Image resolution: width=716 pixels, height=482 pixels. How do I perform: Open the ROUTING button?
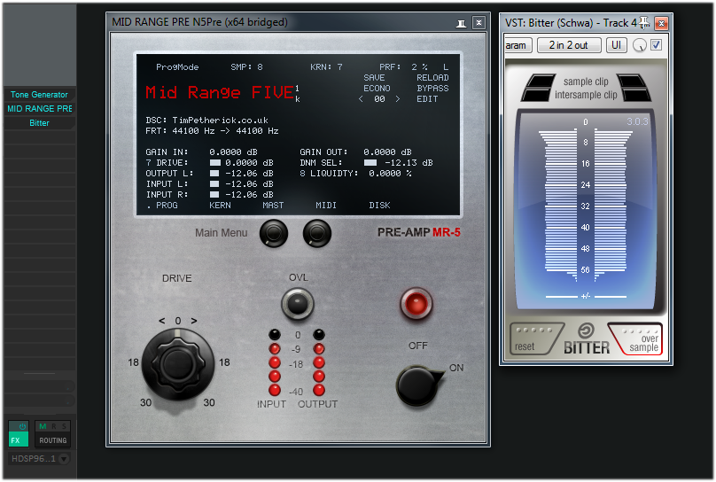click(x=52, y=440)
